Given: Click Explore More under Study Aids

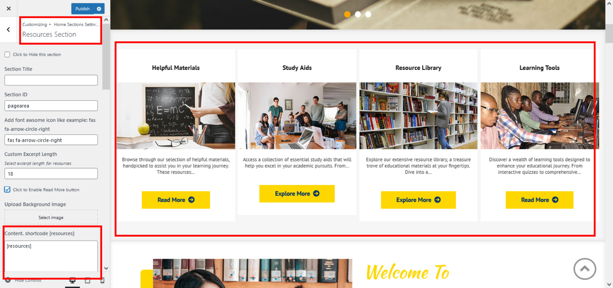Looking at the screenshot, I should (297, 194).
